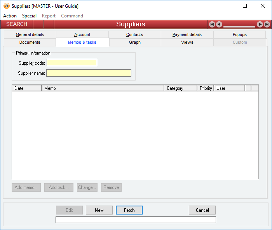Go to last supplier record

click(x=267, y=24)
